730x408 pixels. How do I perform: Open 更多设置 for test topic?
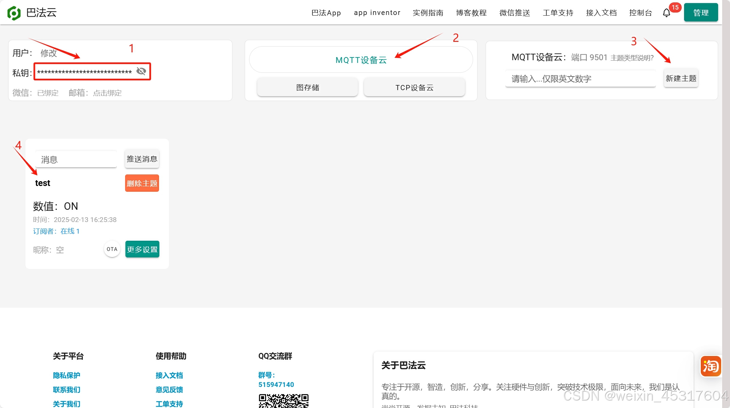pos(142,250)
